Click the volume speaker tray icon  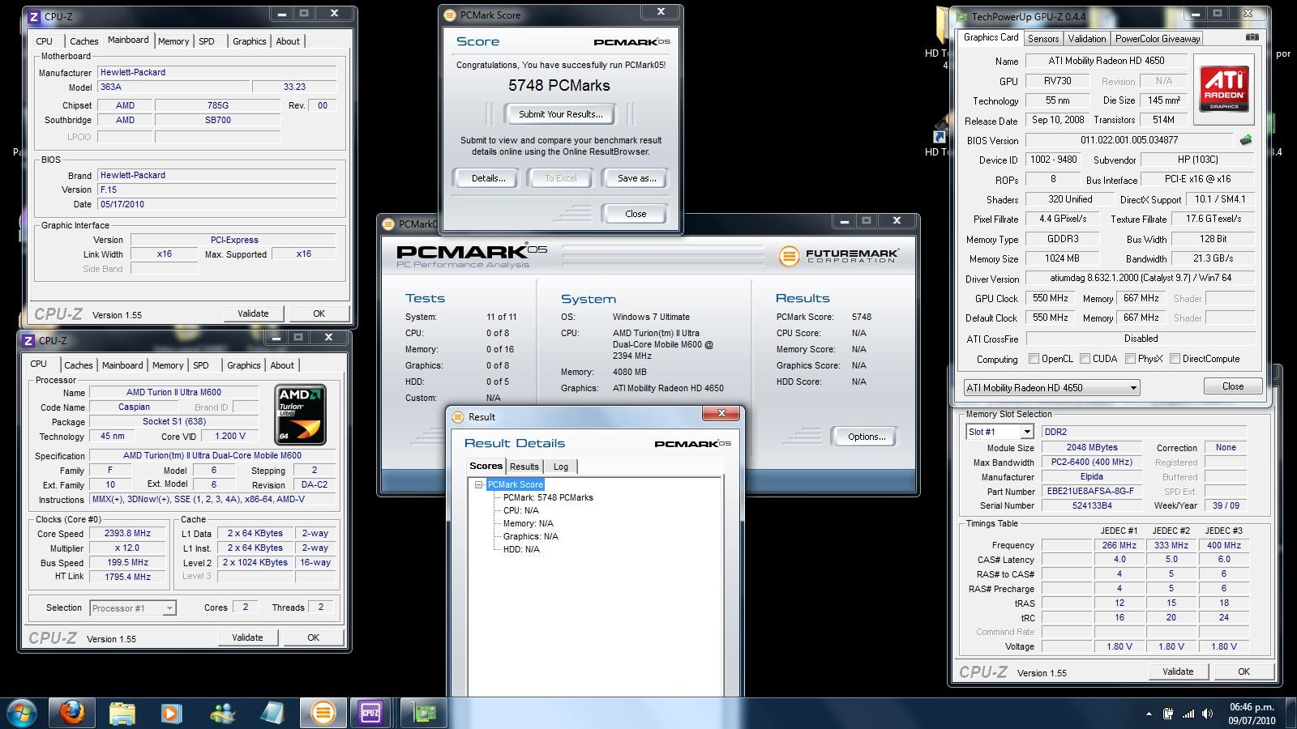coord(1208,714)
